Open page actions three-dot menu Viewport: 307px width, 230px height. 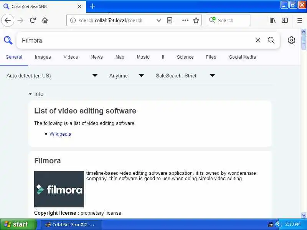tap(185, 20)
